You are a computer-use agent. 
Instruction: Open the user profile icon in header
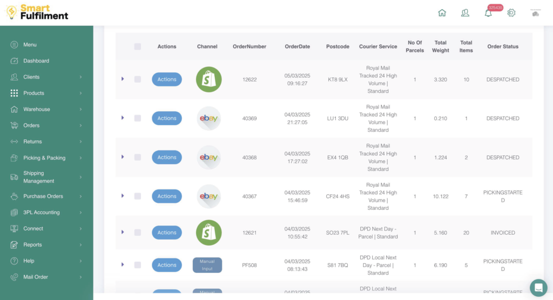tap(465, 13)
